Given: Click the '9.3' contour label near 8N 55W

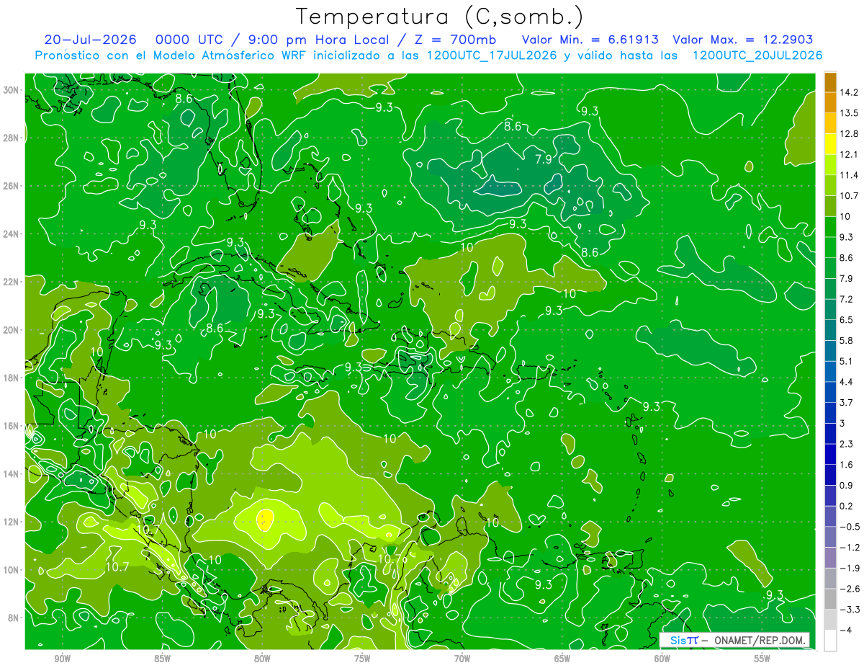Looking at the screenshot, I should click(775, 594).
